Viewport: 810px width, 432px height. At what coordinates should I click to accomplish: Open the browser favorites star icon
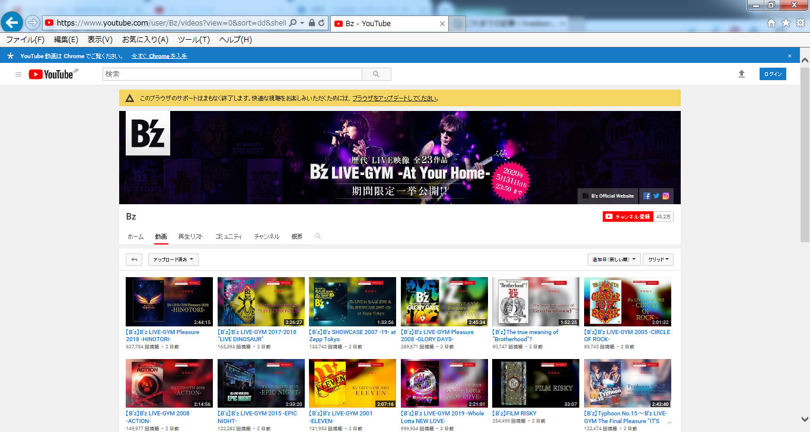click(786, 23)
